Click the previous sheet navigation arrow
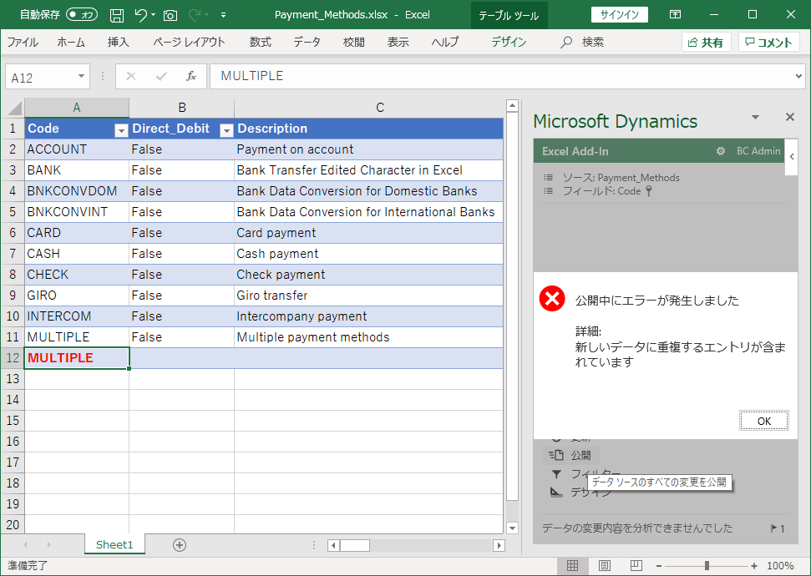The height and width of the screenshot is (576, 811). tap(25, 544)
